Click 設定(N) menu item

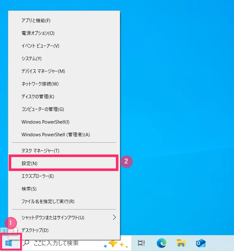click(x=64, y=163)
